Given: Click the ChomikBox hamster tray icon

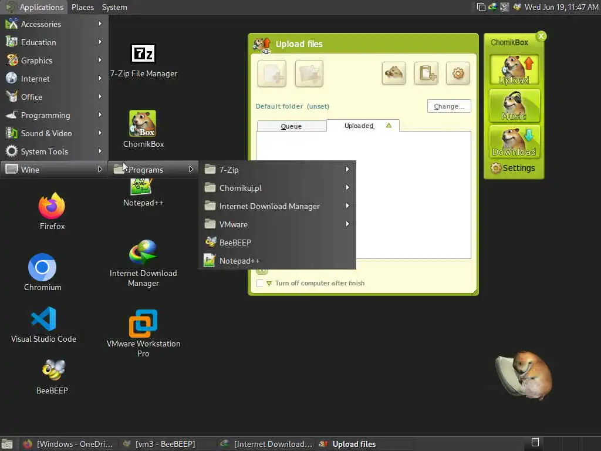Looking at the screenshot, I should pyautogui.click(x=505, y=7).
